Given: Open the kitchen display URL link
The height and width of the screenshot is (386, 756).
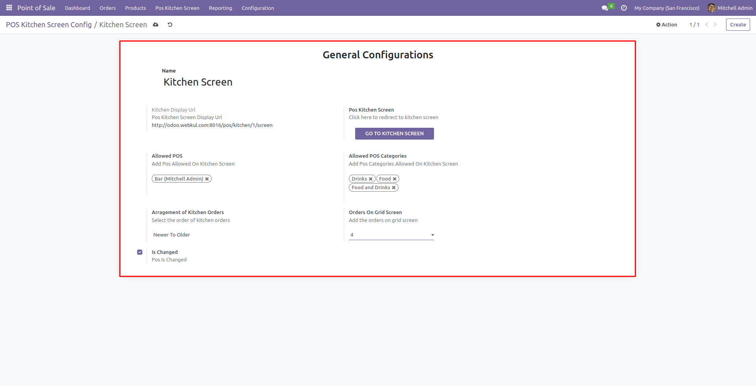Looking at the screenshot, I should pyautogui.click(x=212, y=125).
